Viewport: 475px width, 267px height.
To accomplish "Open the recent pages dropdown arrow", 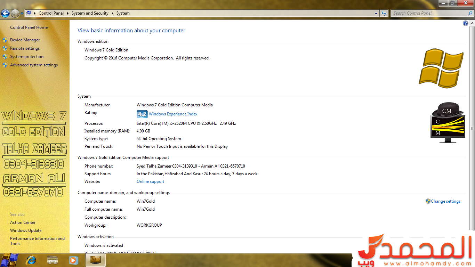I will click(22, 13).
